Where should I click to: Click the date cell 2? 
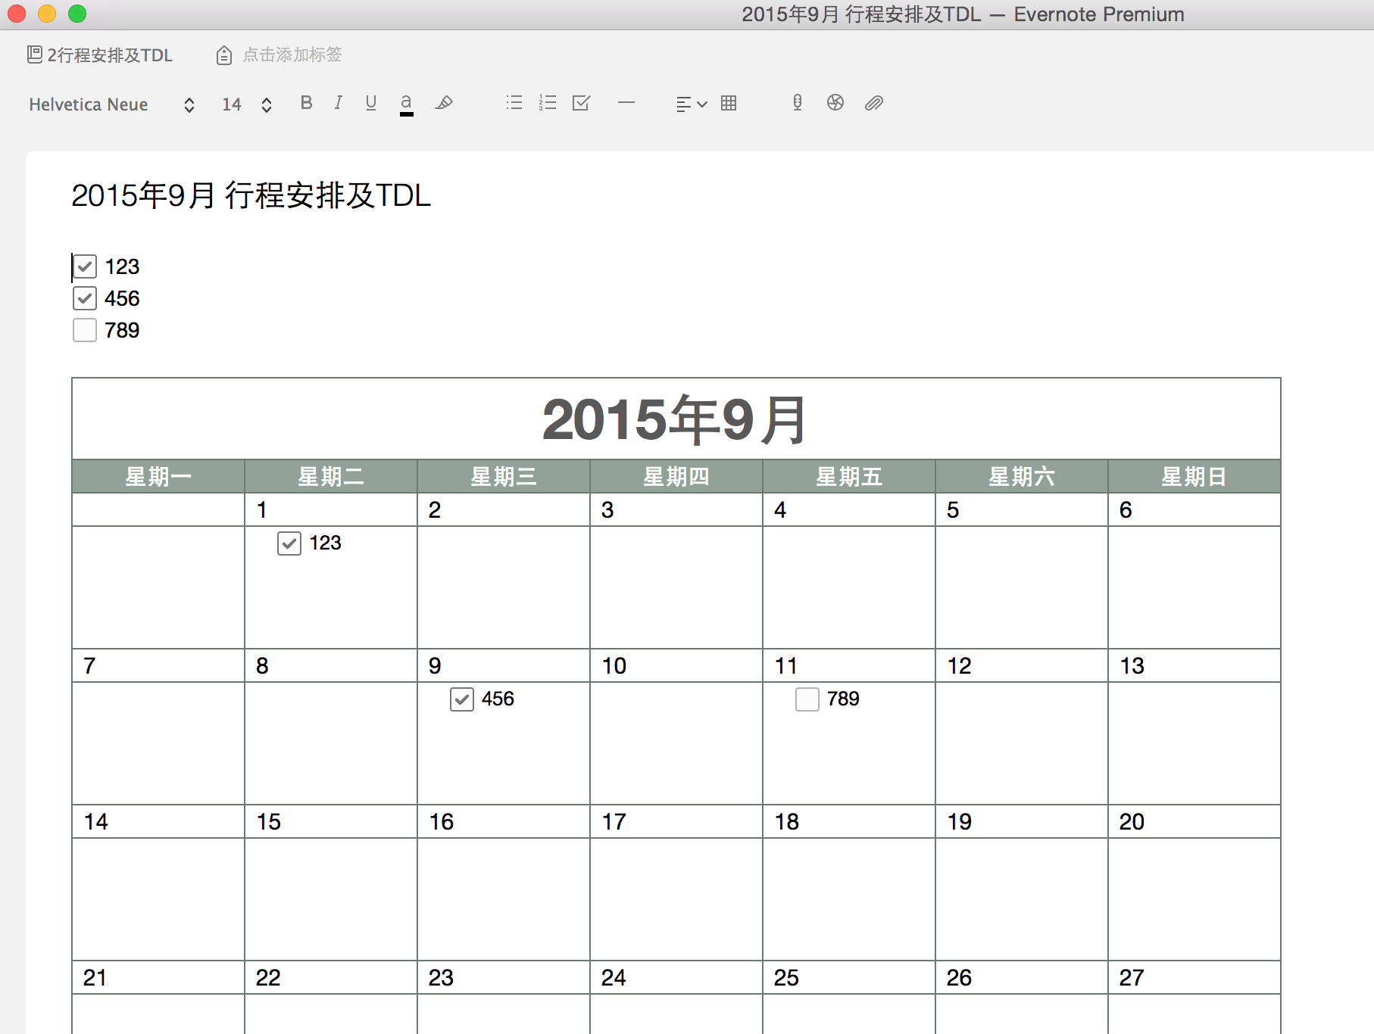pos(504,510)
